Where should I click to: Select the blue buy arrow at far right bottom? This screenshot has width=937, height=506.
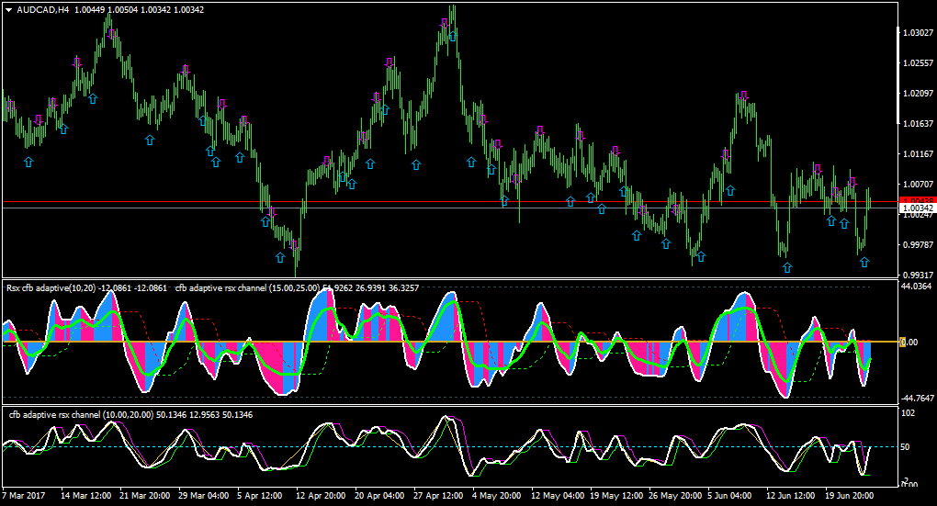pyautogui.click(x=864, y=262)
